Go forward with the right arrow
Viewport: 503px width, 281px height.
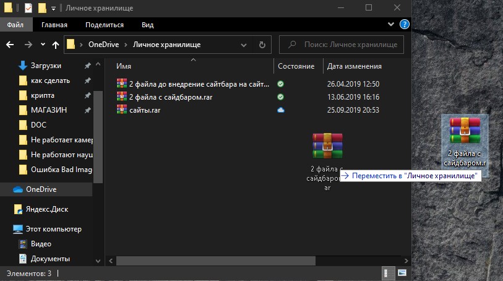[28, 45]
